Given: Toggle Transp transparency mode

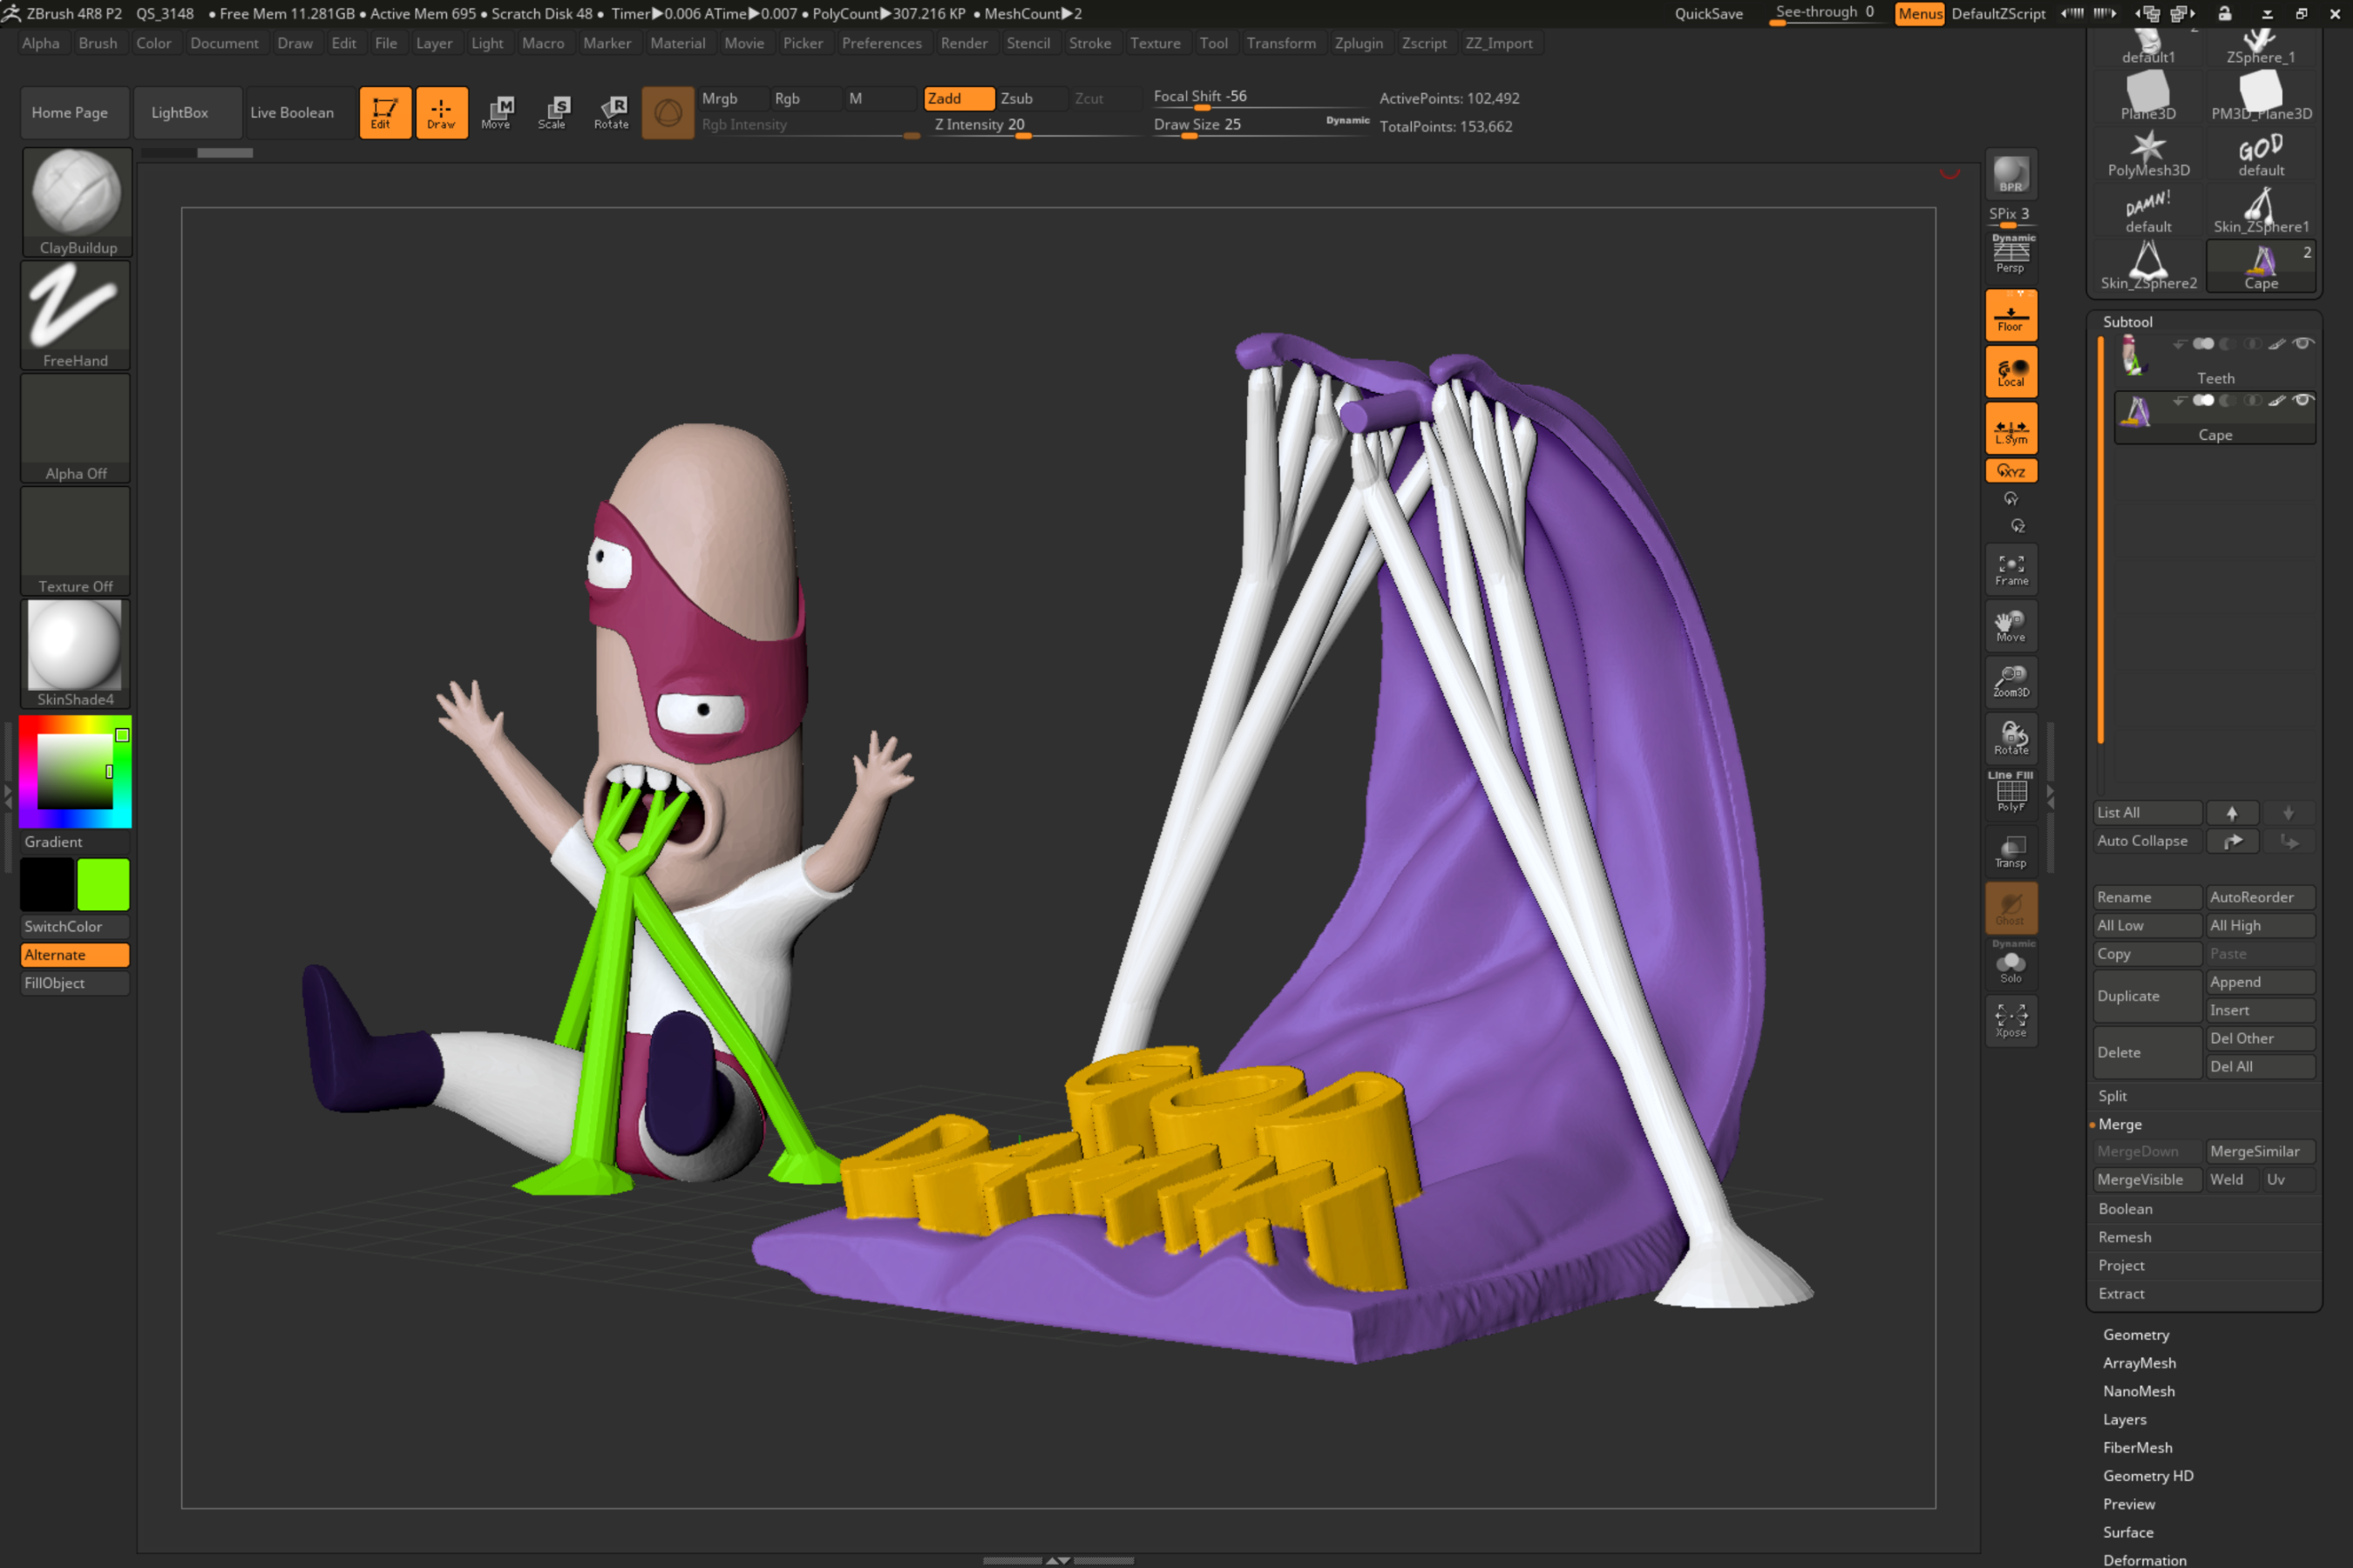Looking at the screenshot, I should point(2011,852).
